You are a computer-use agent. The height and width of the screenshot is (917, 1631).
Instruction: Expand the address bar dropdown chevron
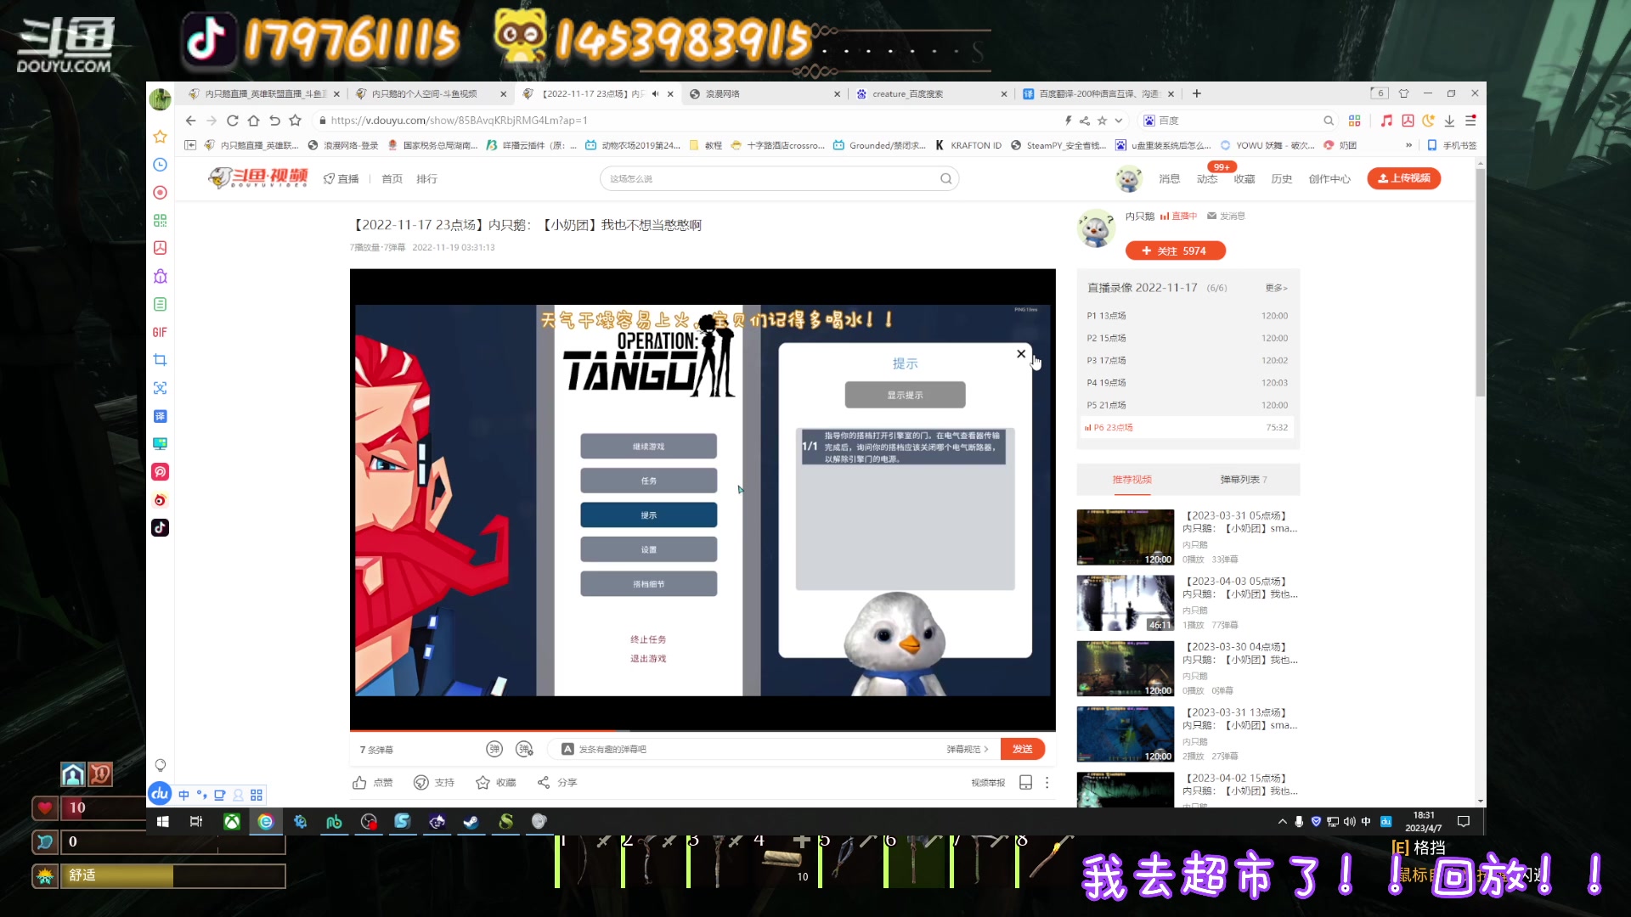click(x=1119, y=121)
